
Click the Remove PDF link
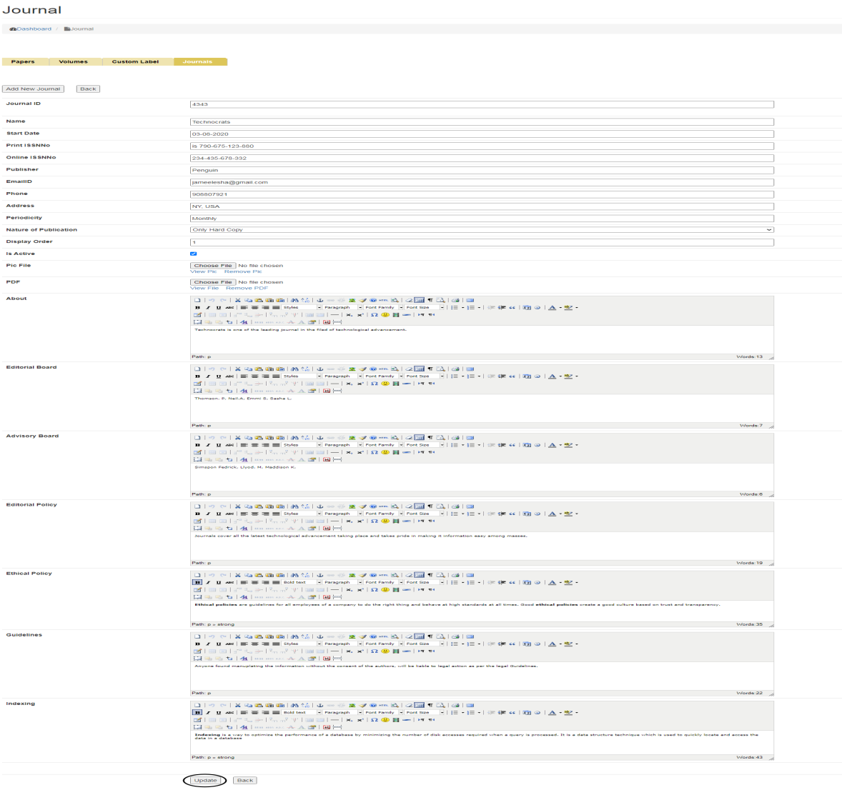pos(247,289)
